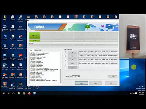Select Apowersoft Free Screen recorder shortcut
Screen dimensions: 146x109
[5, 67]
